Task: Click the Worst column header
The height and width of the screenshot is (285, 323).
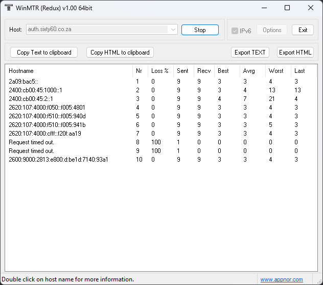Action: (x=279, y=71)
